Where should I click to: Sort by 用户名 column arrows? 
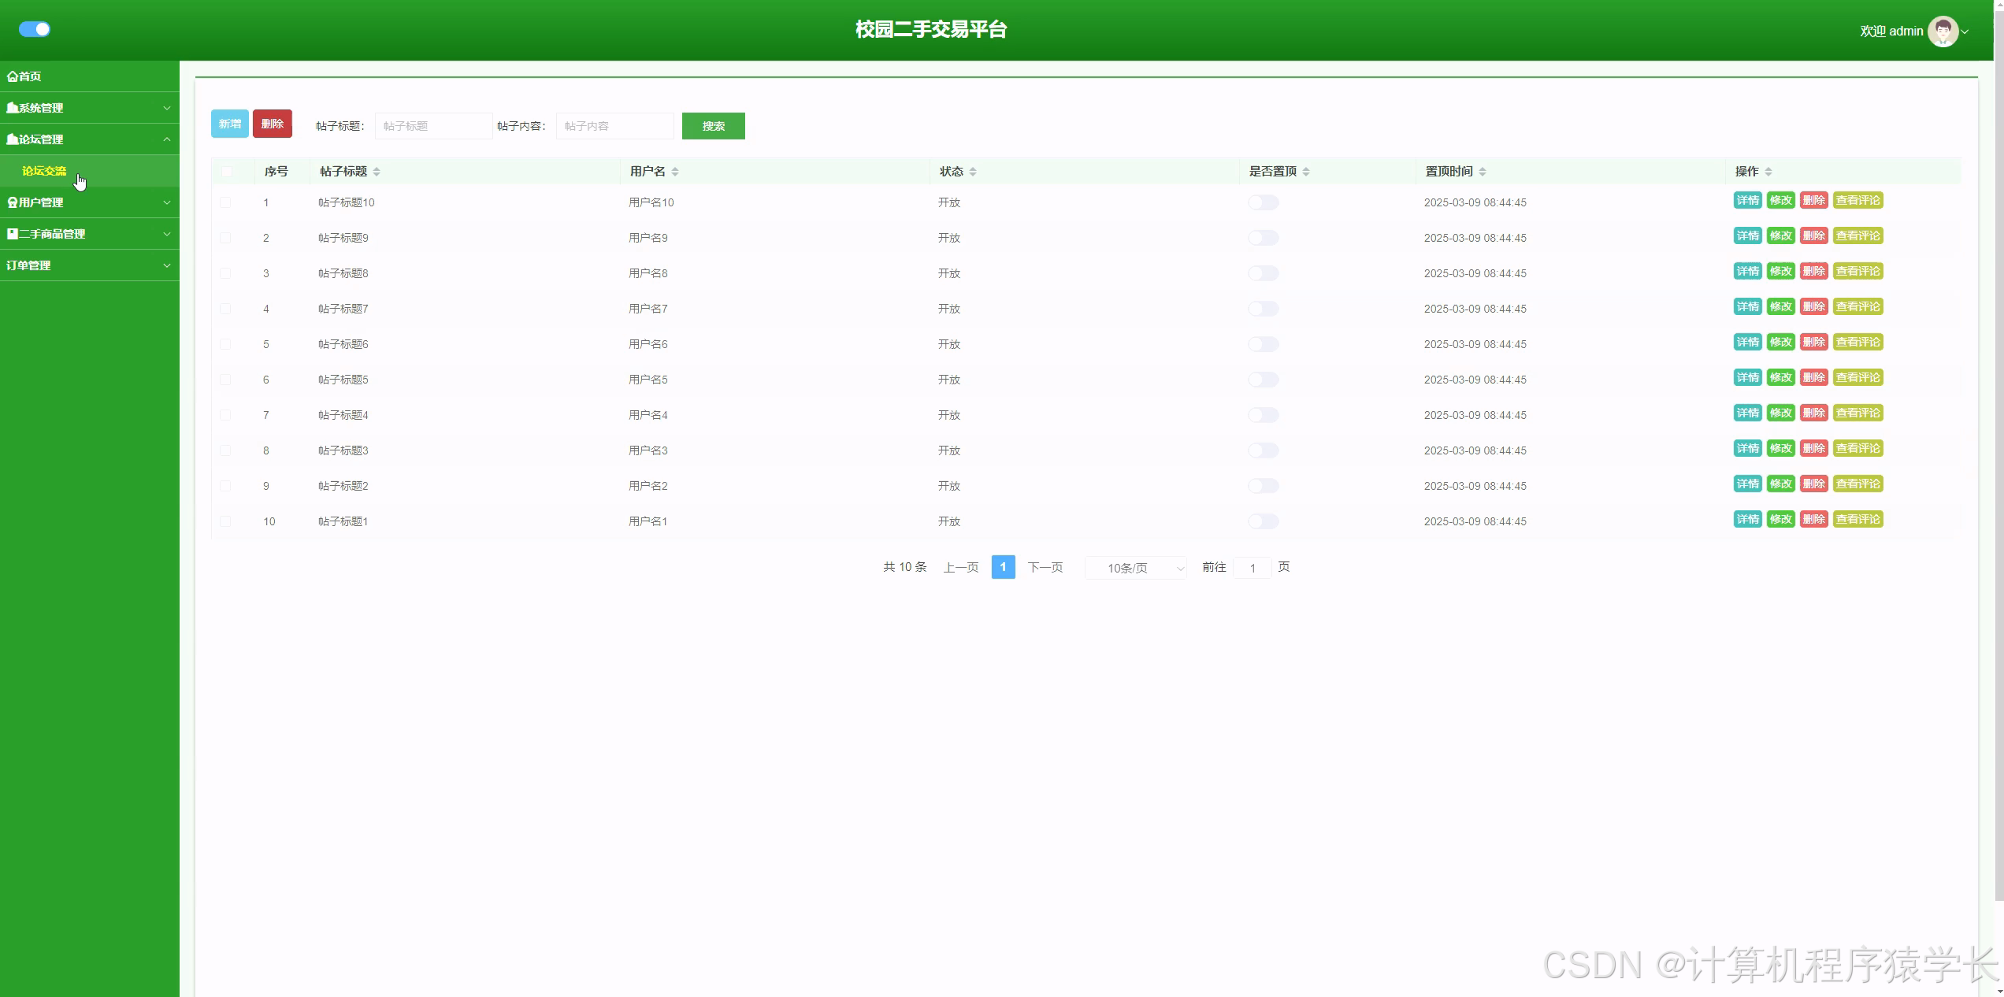[x=675, y=172]
